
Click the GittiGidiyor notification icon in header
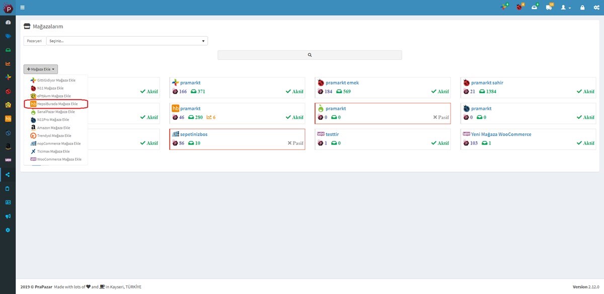click(504, 8)
